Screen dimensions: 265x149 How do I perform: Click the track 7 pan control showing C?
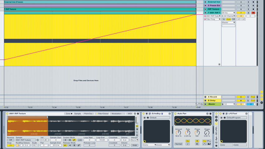coord(251,16)
